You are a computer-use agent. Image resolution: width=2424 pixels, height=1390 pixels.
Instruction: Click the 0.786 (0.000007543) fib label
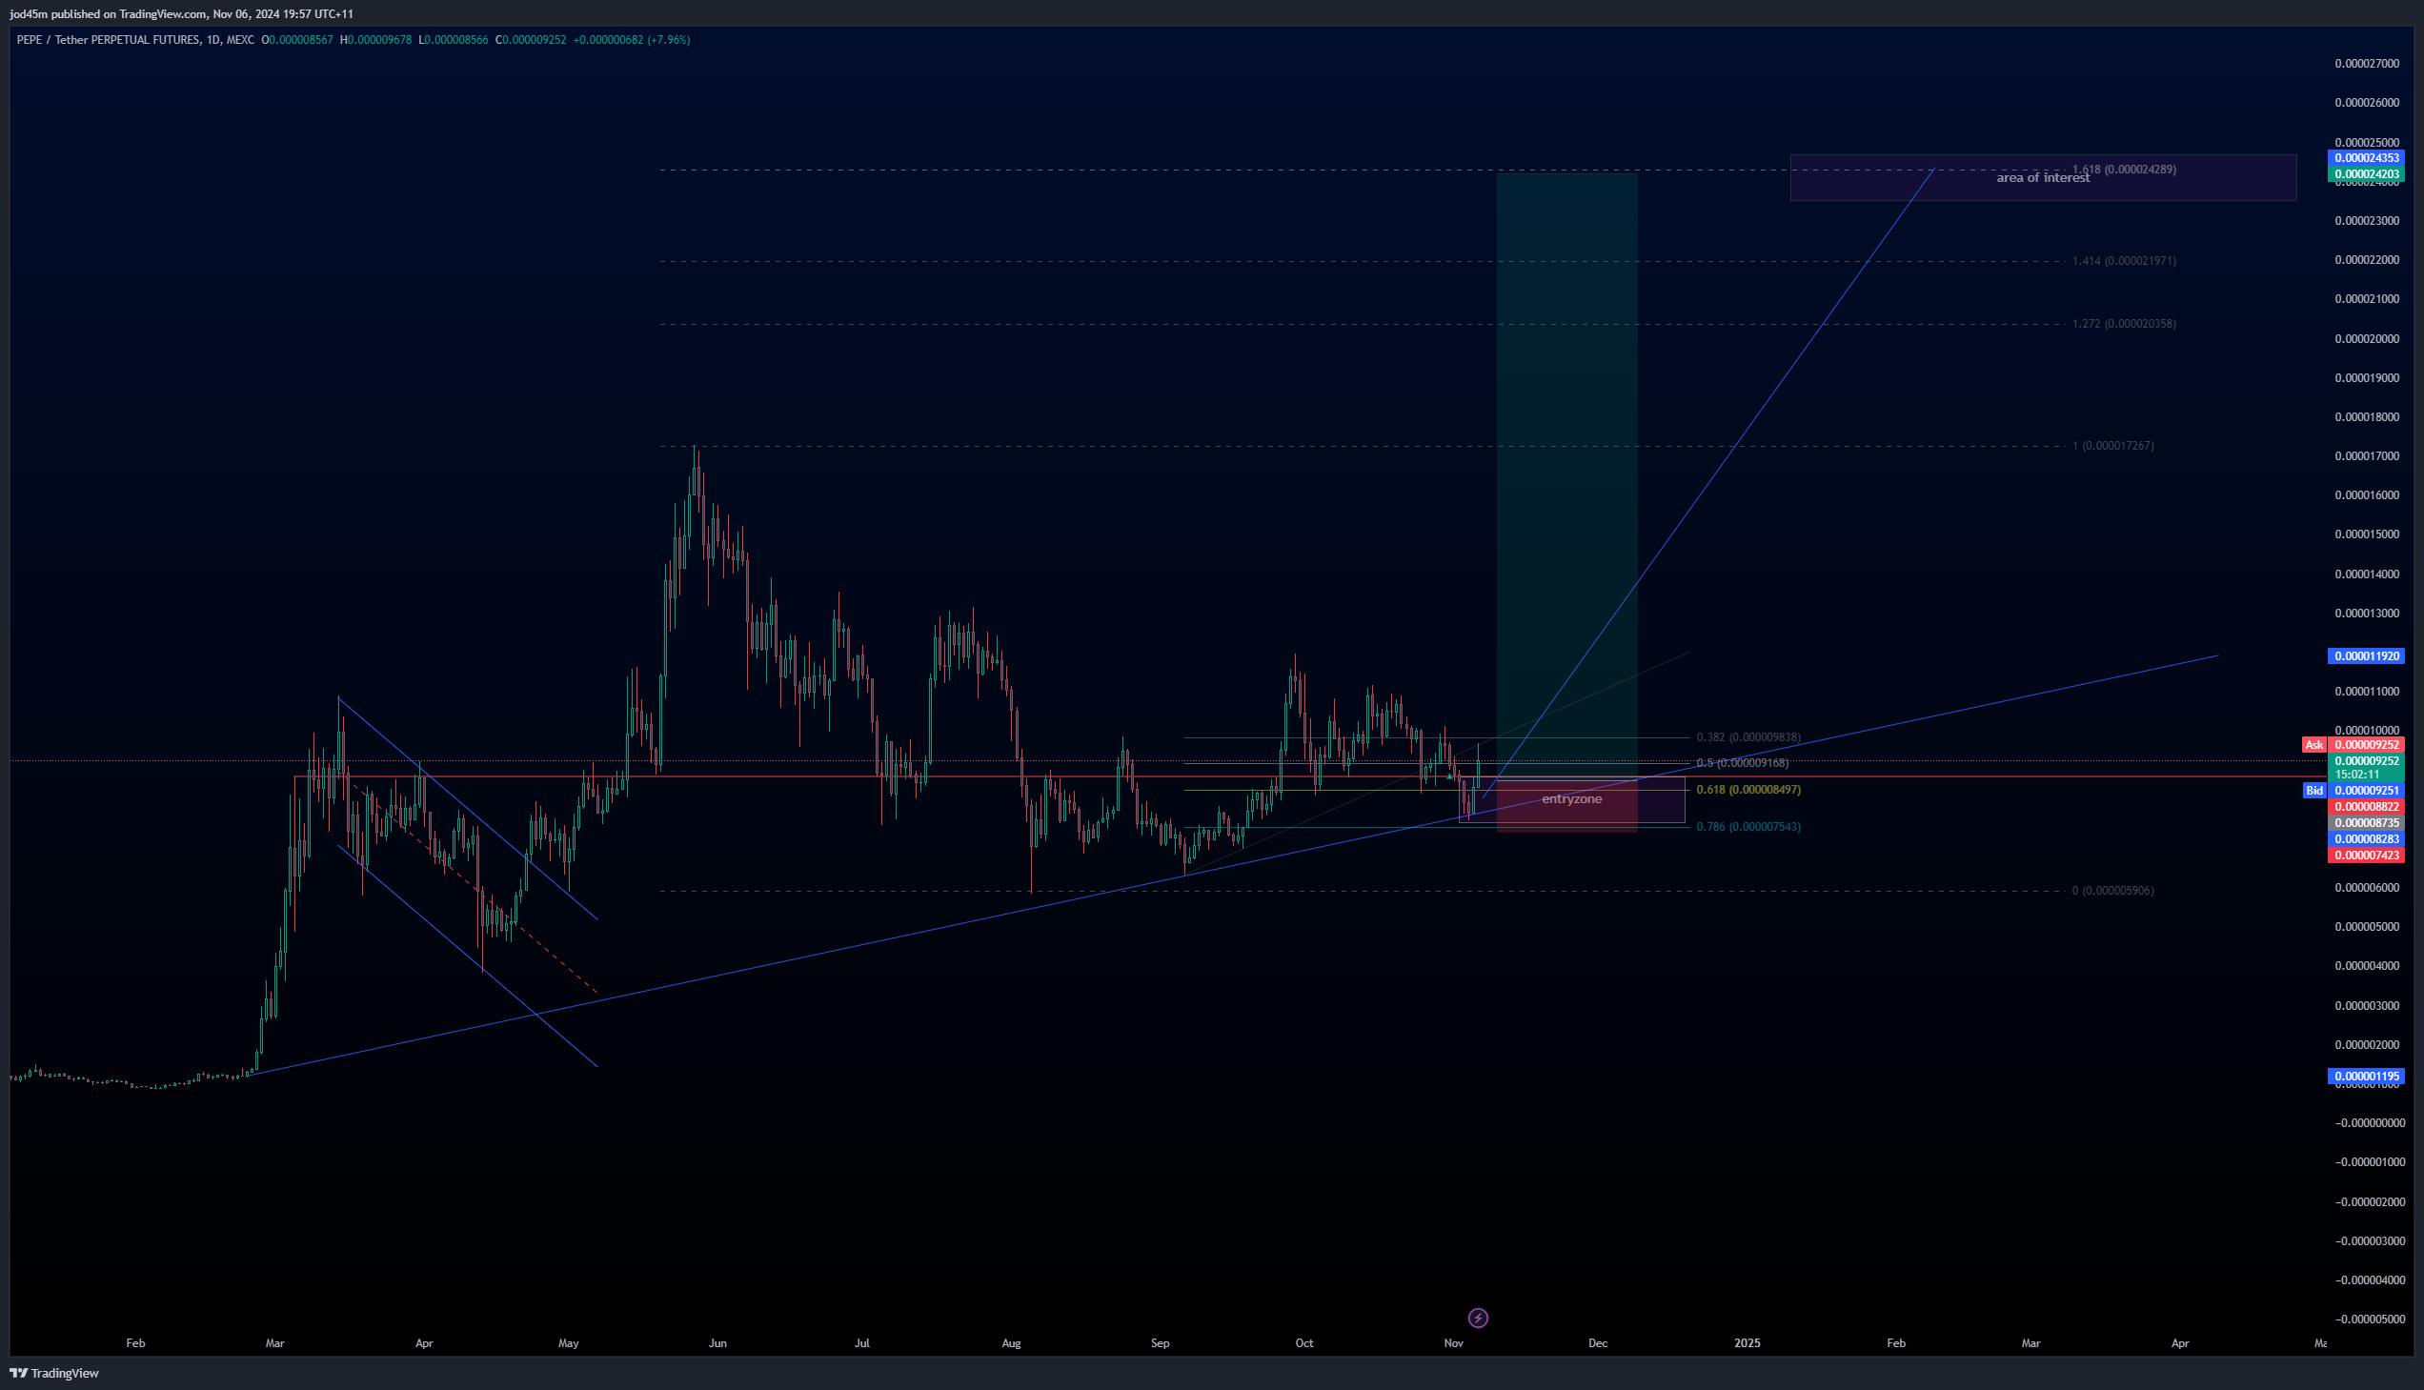1749,827
